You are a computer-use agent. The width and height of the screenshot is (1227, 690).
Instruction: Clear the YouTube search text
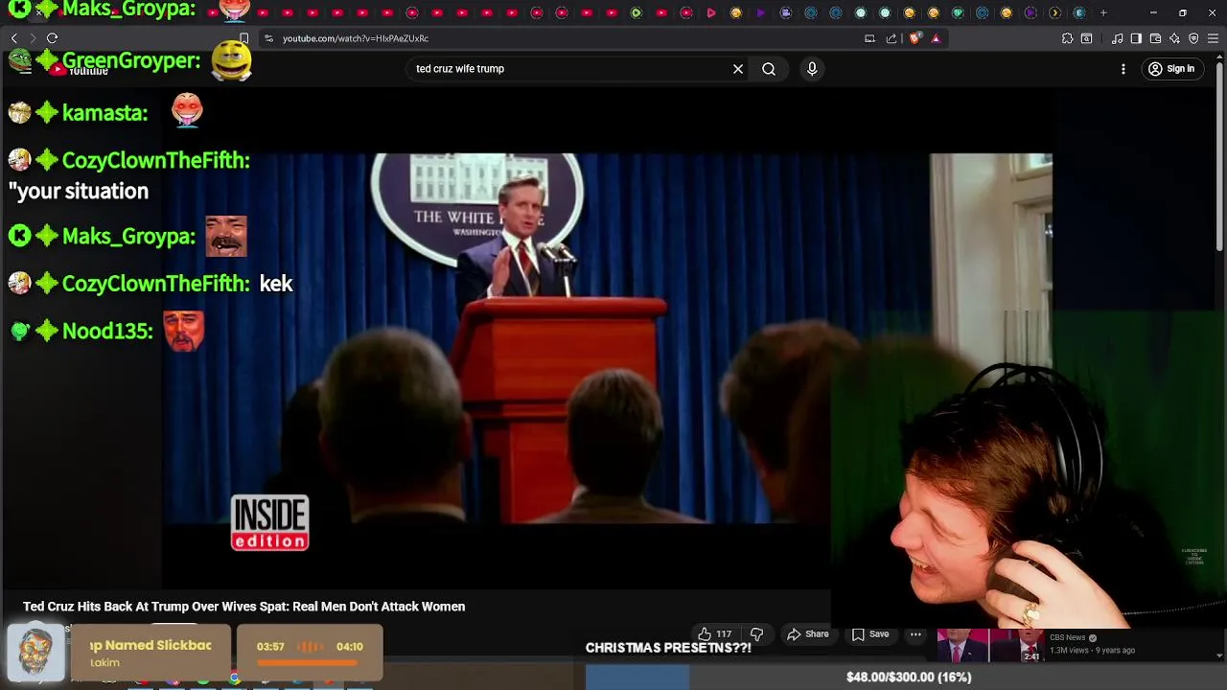point(738,69)
